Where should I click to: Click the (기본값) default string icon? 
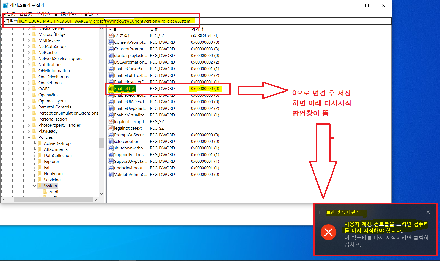coord(111,36)
